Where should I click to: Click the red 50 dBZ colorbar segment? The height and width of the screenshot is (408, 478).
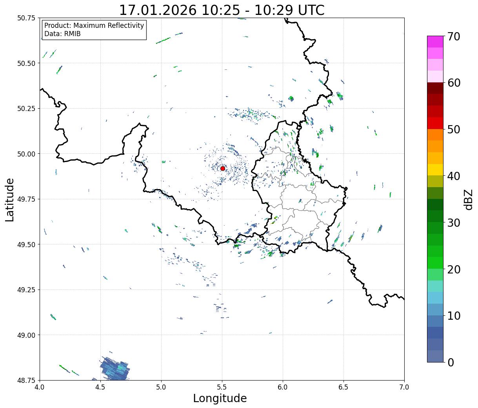(x=435, y=123)
